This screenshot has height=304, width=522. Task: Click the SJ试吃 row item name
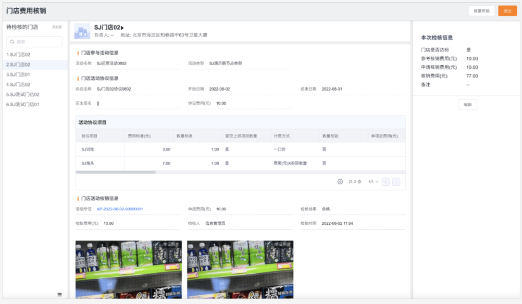pos(88,149)
